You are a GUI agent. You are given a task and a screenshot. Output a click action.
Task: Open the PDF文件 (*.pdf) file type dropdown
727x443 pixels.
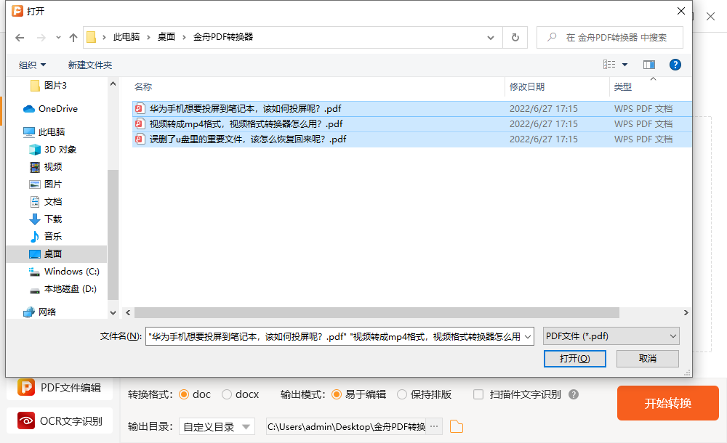(611, 336)
